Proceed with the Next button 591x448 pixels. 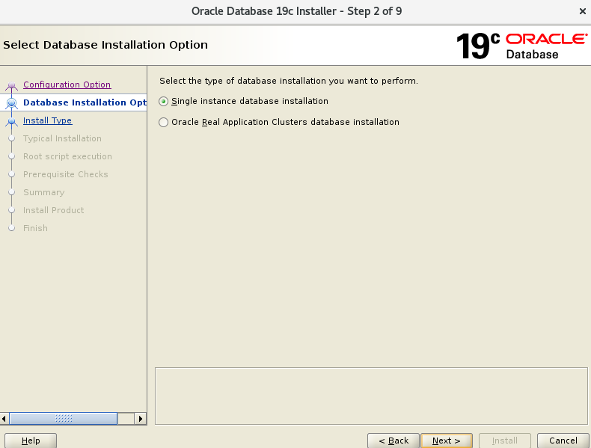click(447, 441)
